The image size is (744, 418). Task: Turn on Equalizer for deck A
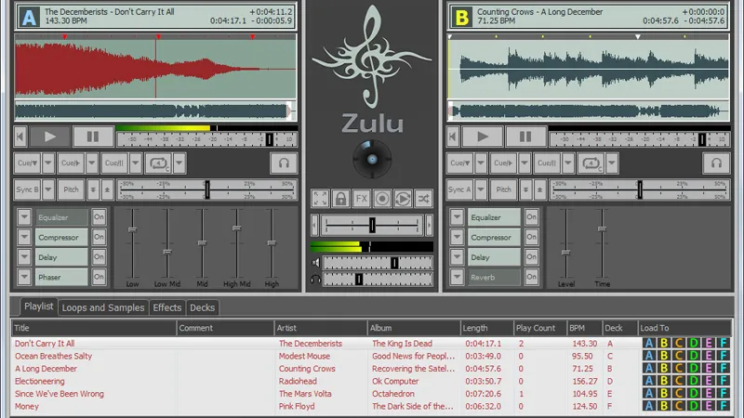click(99, 217)
